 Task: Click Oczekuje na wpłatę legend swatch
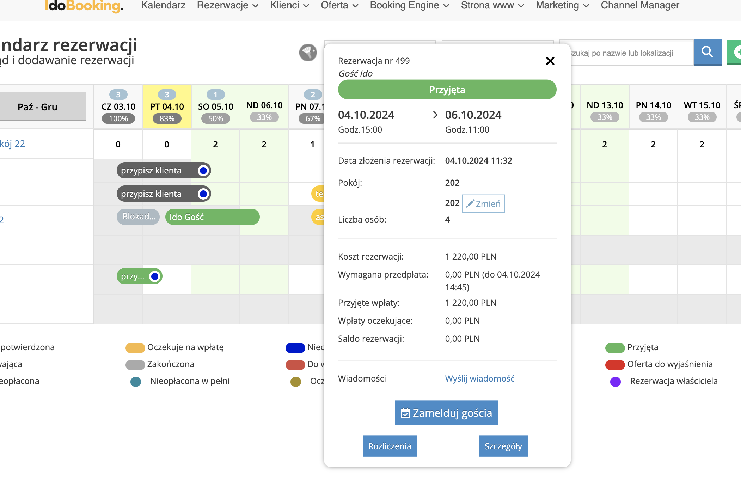[x=135, y=348]
